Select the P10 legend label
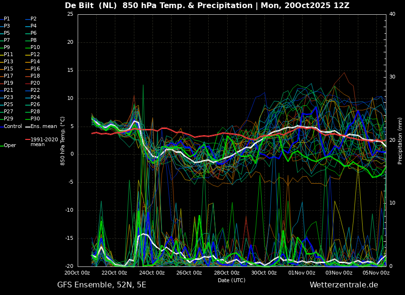 (35, 47)
